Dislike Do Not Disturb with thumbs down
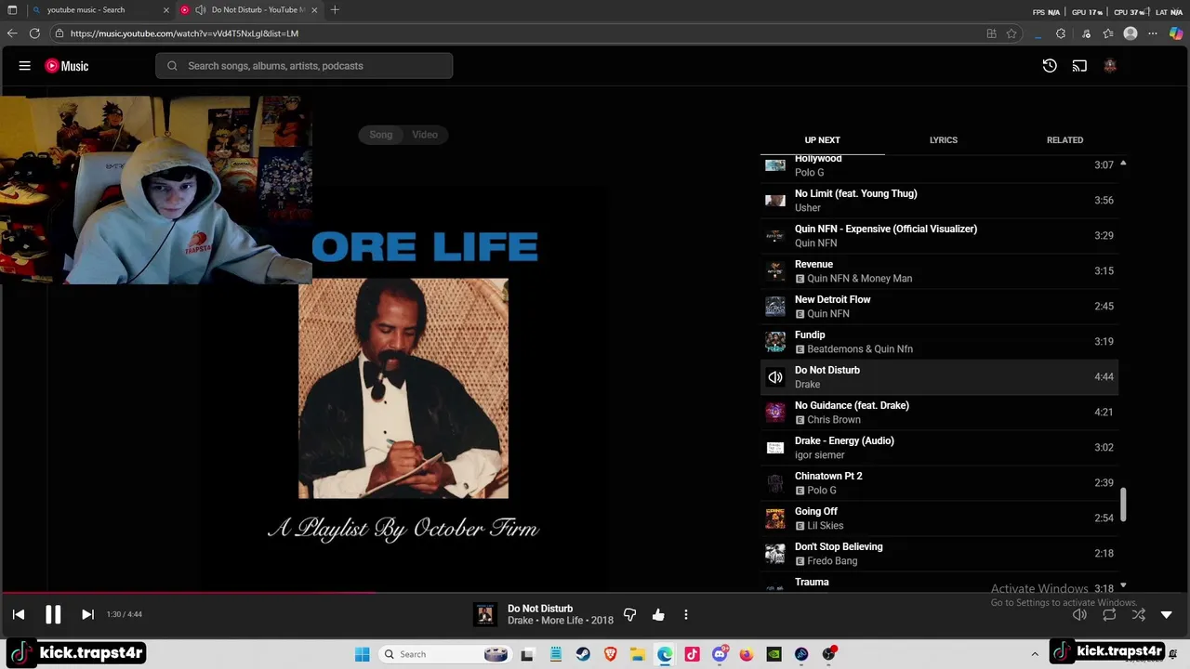 (x=630, y=615)
